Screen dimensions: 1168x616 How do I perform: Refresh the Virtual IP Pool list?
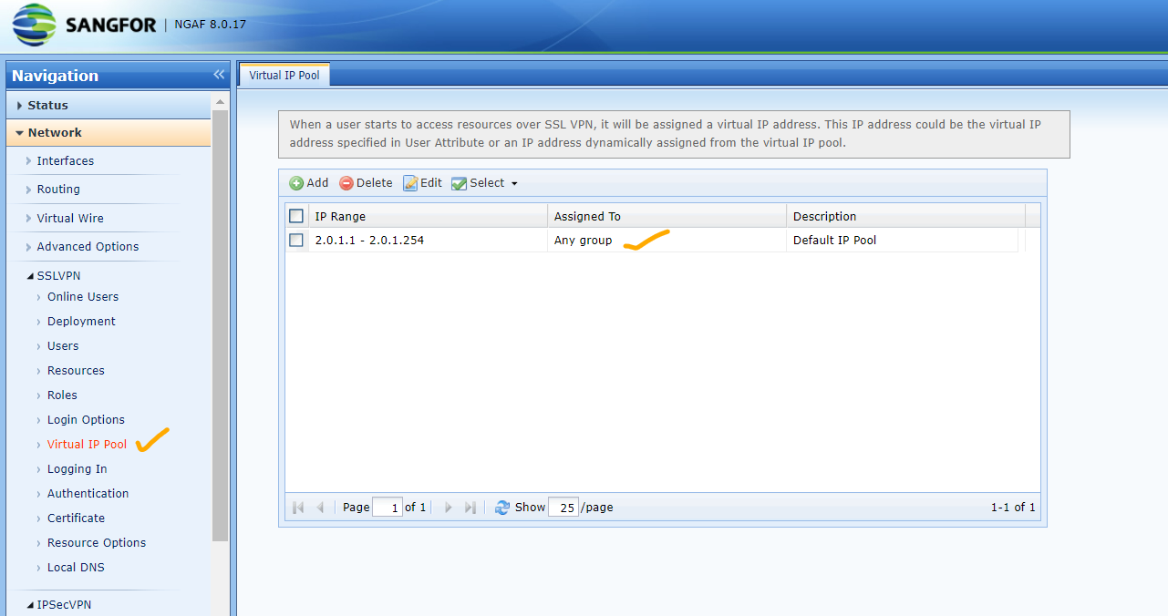[x=502, y=508]
